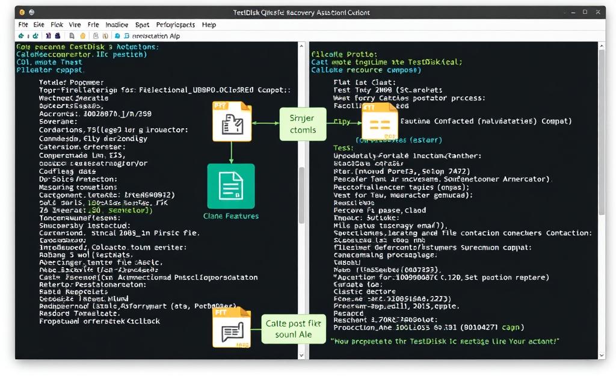This screenshot has width=616, height=385.
Task: Click the dark blue toolbar icon left of the purple one
Action: 48,35
